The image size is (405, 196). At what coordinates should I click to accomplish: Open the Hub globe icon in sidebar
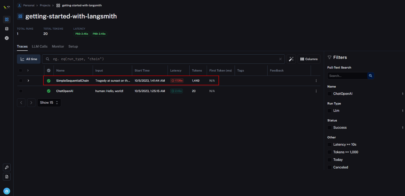click(x=7, y=38)
